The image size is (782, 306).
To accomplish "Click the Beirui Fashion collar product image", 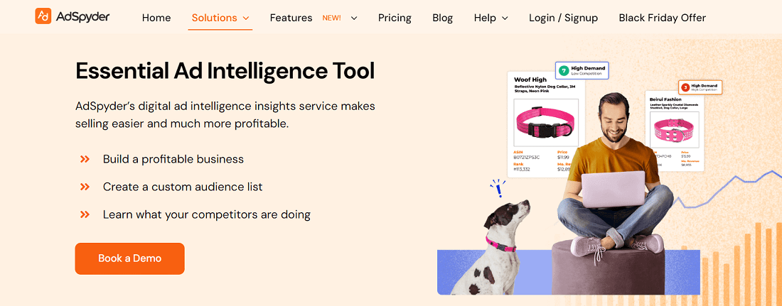I will pos(673,129).
